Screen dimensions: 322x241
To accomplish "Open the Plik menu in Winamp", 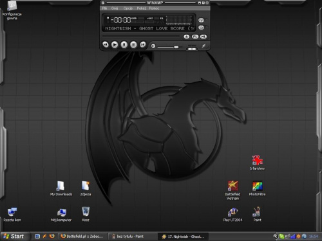I will coord(104,8).
